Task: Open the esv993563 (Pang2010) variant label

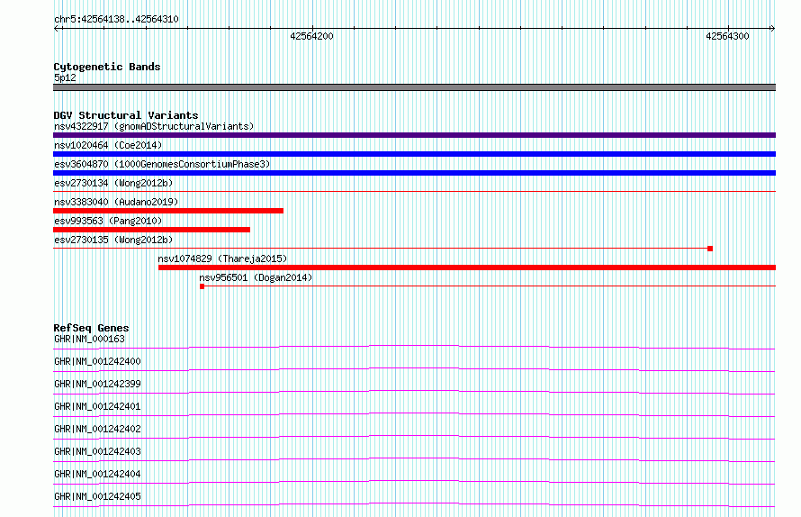Action: click(x=108, y=221)
